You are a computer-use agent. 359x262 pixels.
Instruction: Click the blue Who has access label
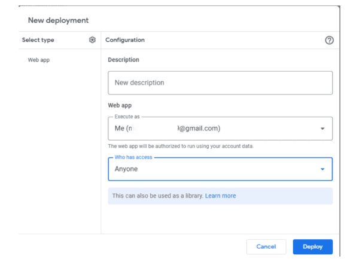click(x=133, y=157)
